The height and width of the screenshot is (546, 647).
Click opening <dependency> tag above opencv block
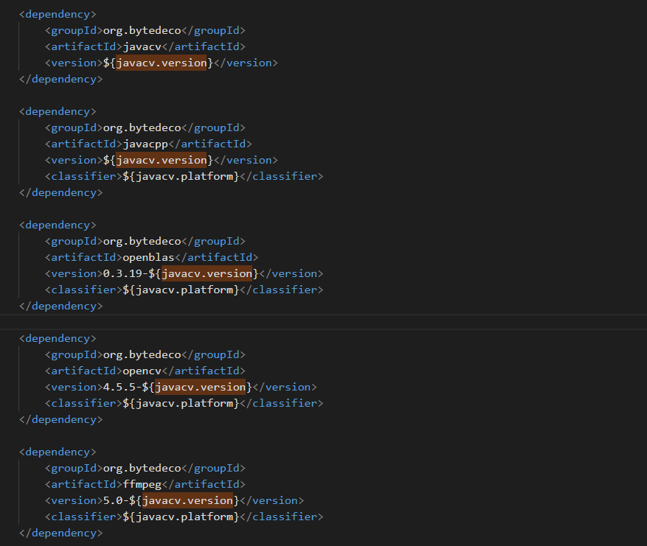pyautogui.click(x=58, y=338)
